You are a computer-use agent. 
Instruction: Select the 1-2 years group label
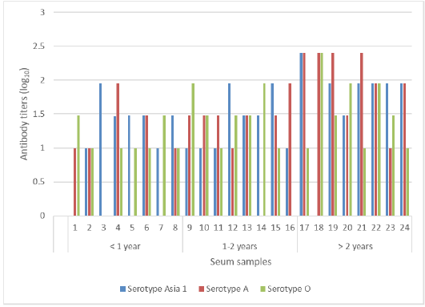(239, 246)
